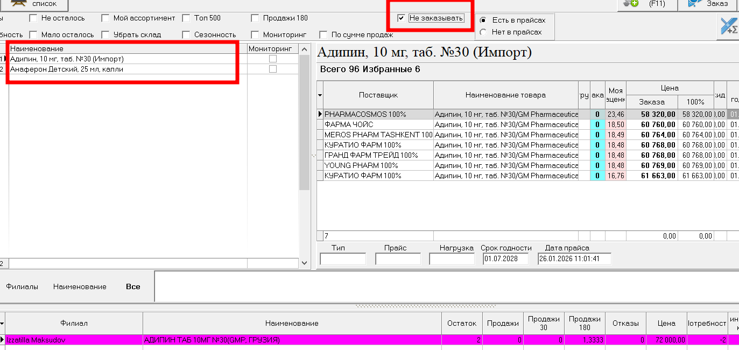Click the row selector arrow beside PHARMACOSMOS 100%

pyautogui.click(x=319, y=114)
